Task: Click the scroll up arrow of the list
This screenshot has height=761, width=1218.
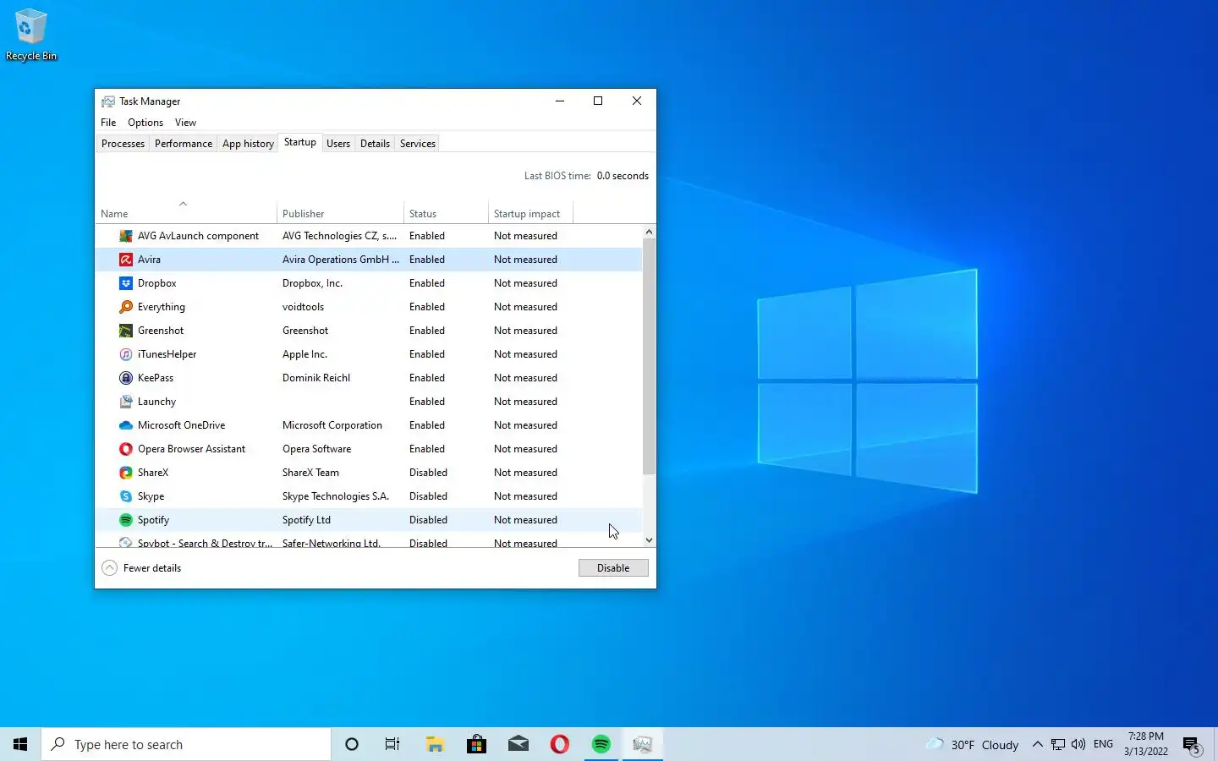Action: point(649,232)
